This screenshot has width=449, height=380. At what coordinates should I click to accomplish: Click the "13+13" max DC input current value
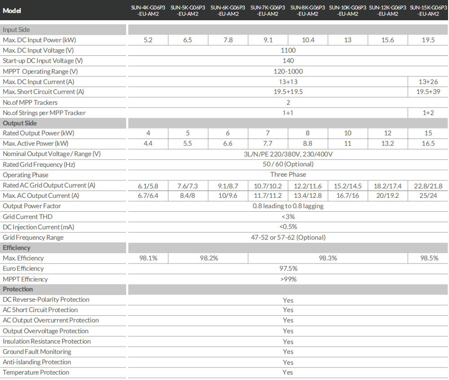tap(288, 82)
